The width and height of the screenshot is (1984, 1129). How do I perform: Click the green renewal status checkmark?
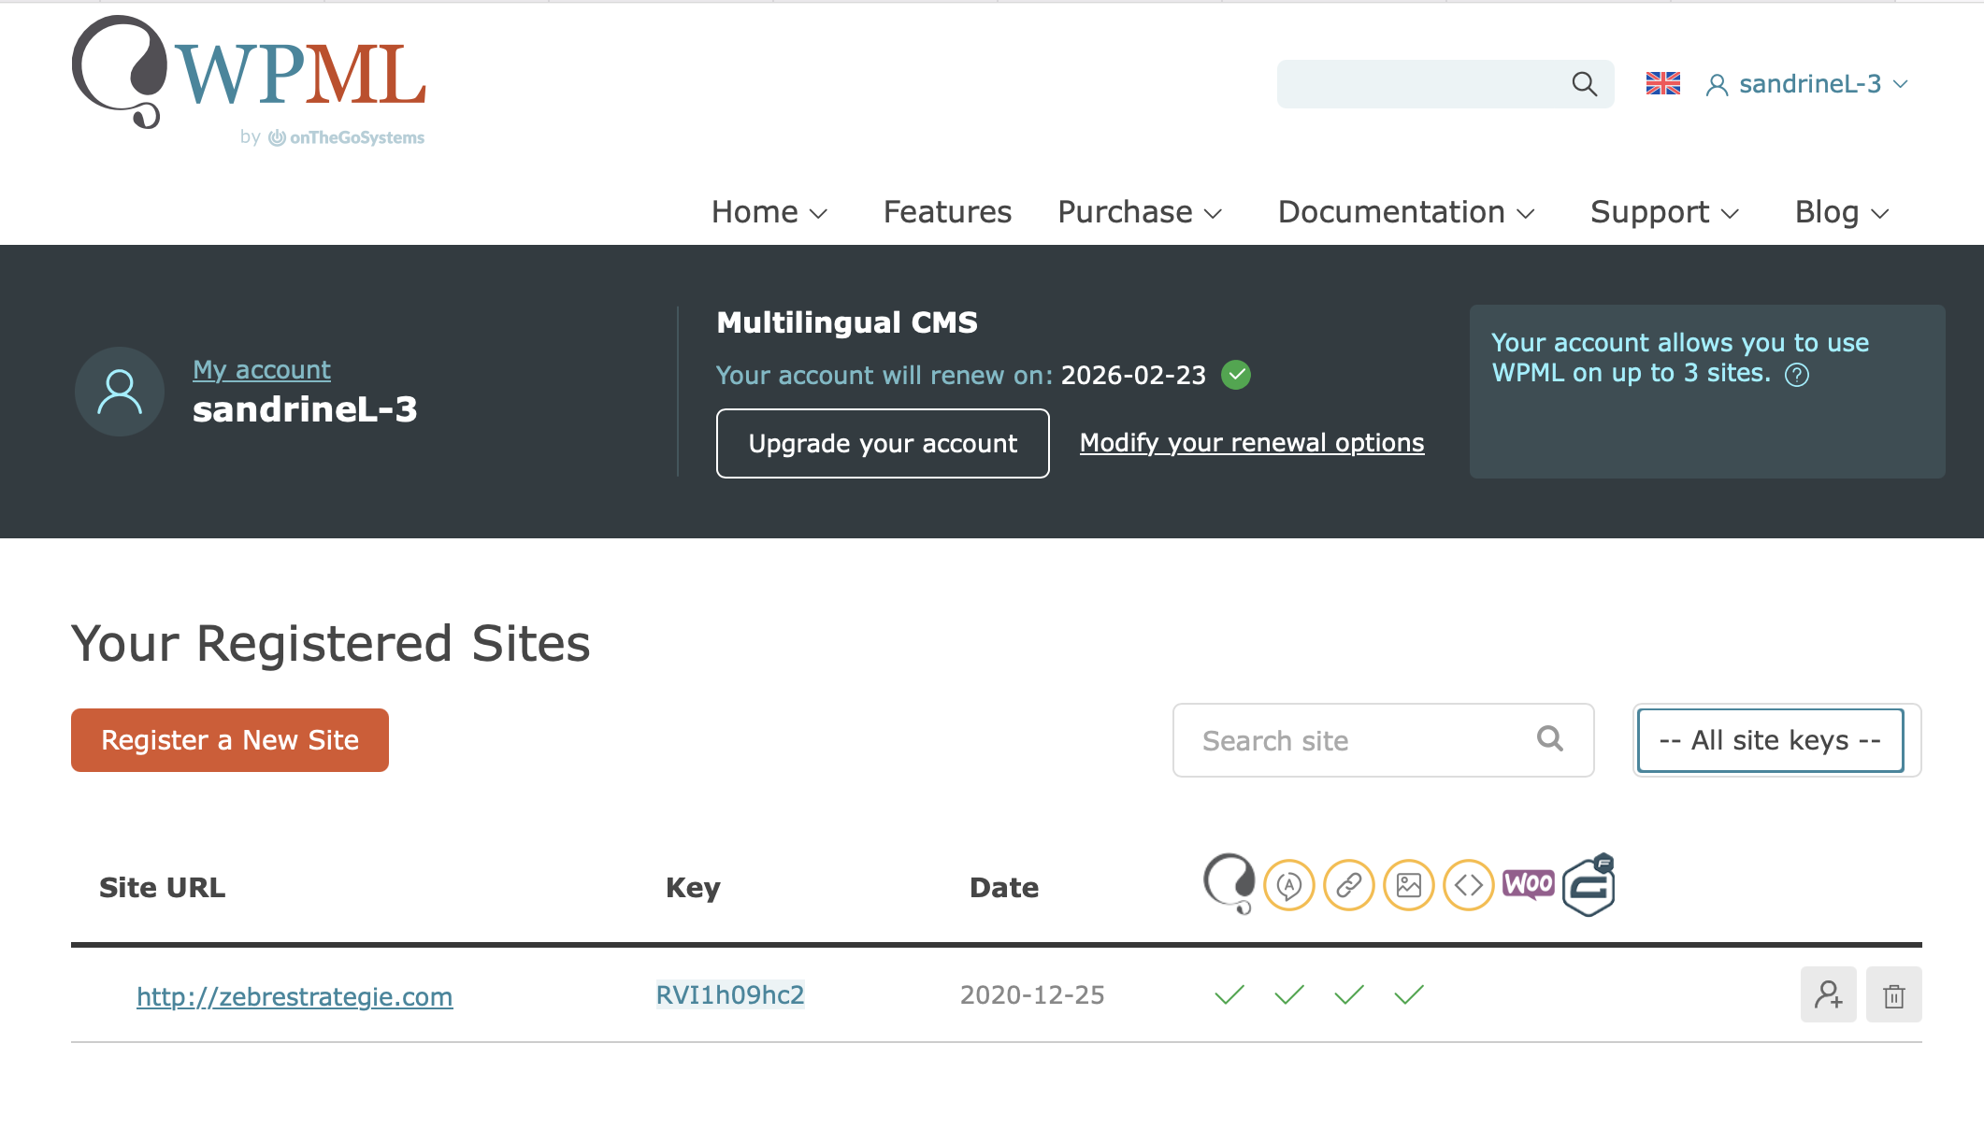pos(1236,375)
